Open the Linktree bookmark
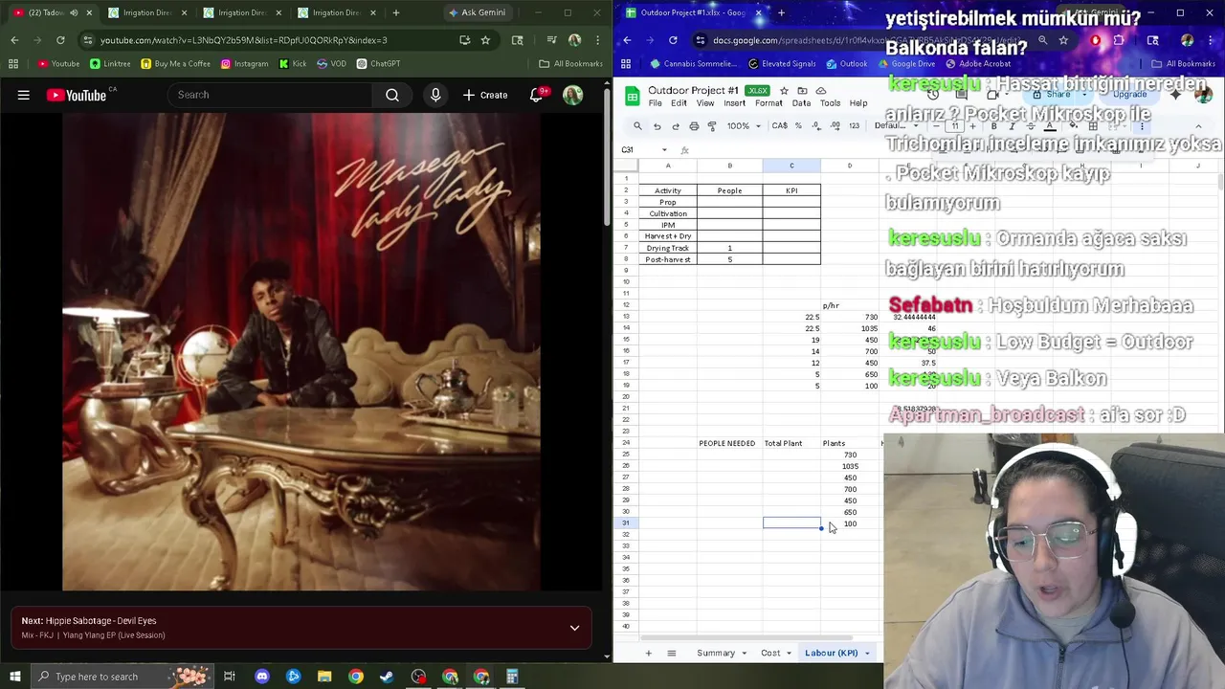The width and height of the screenshot is (1225, 689). click(x=110, y=63)
